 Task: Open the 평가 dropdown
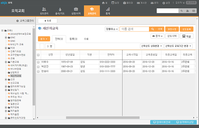click(x=44, y=39)
